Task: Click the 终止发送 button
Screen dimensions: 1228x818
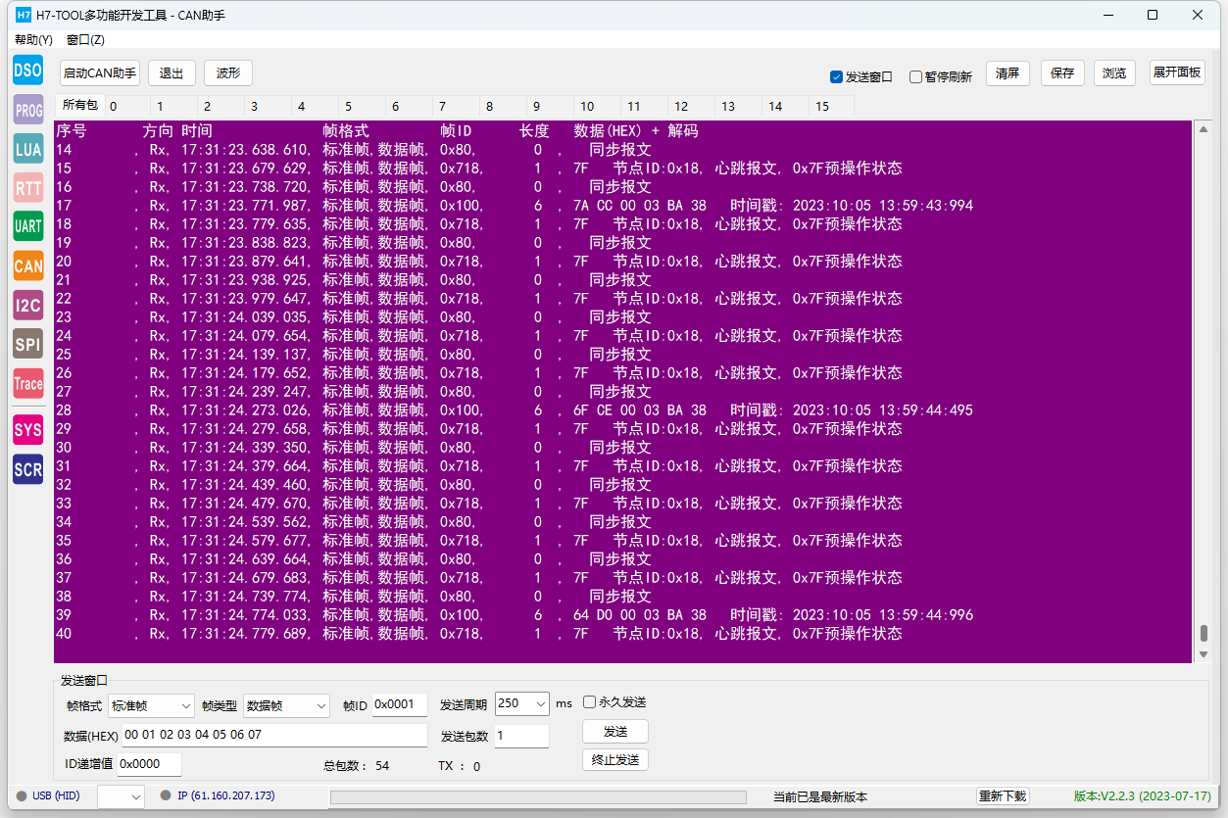Action: click(615, 759)
